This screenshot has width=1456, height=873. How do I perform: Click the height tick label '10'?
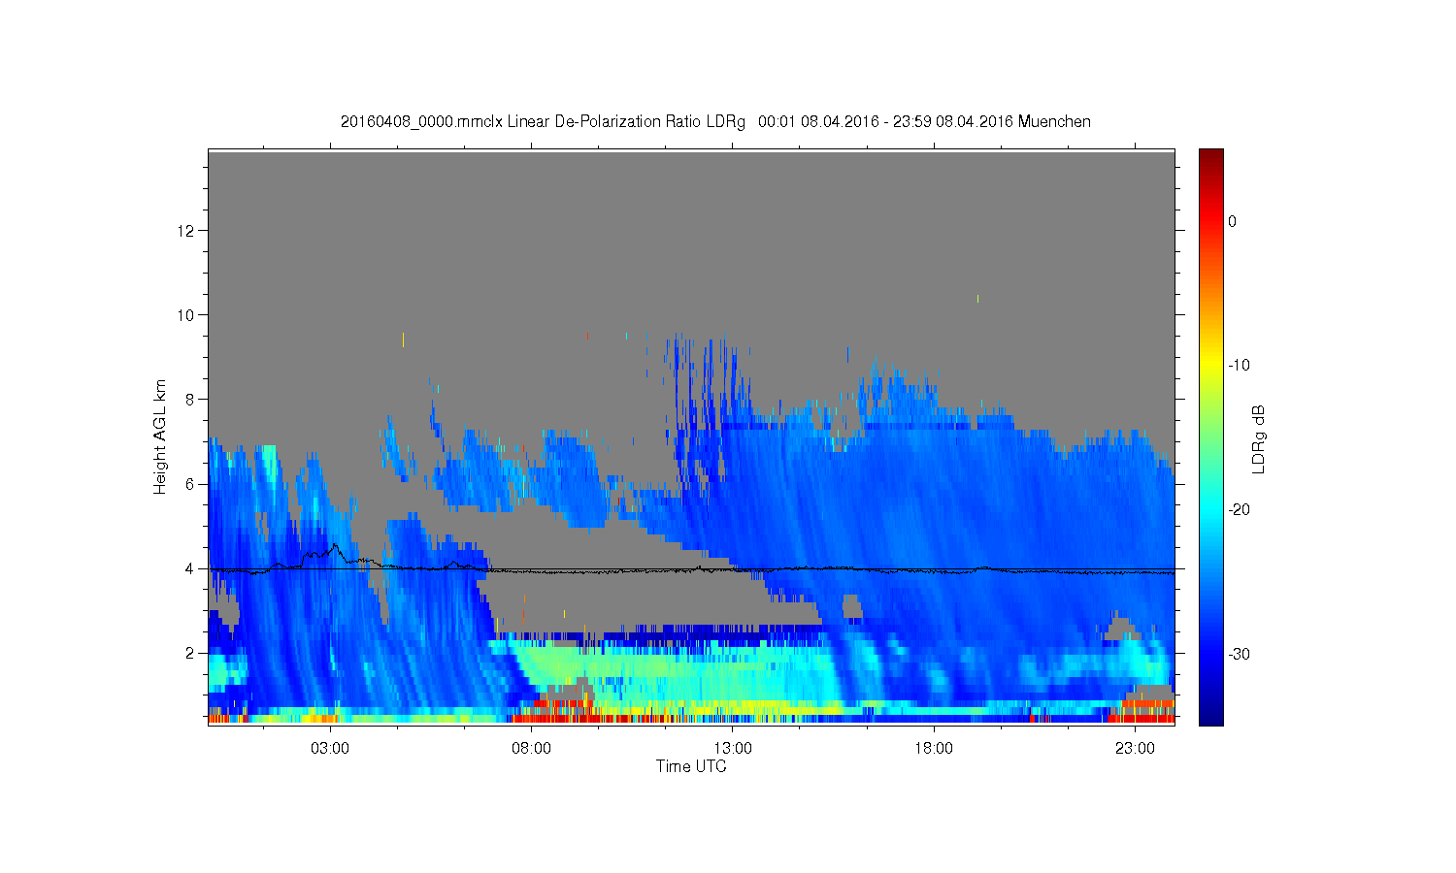(x=185, y=315)
